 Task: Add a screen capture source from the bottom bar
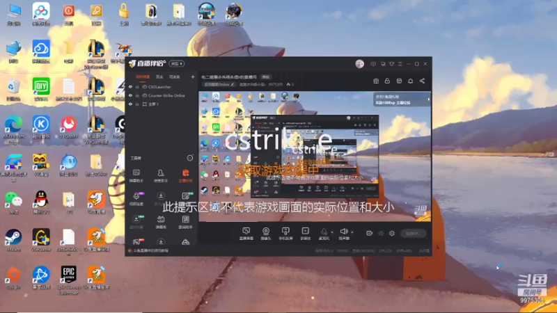246,234
